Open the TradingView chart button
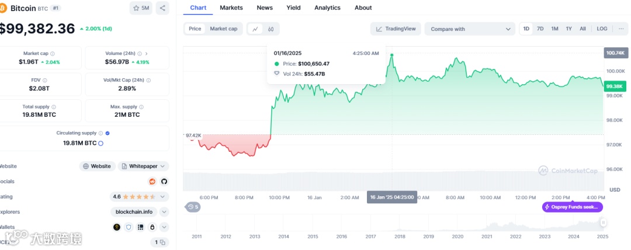 (x=396, y=29)
